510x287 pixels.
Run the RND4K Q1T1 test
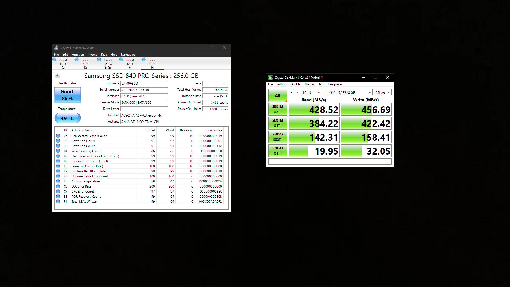point(278,151)
